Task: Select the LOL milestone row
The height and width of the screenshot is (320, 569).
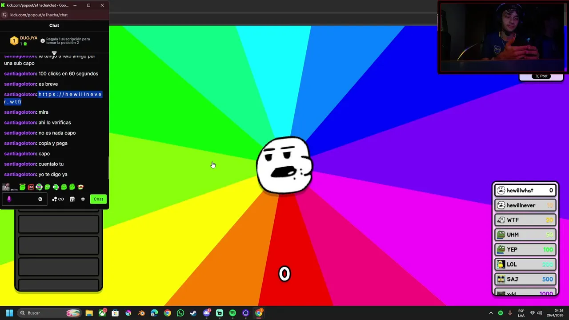Action: click(x=525, y=264)
